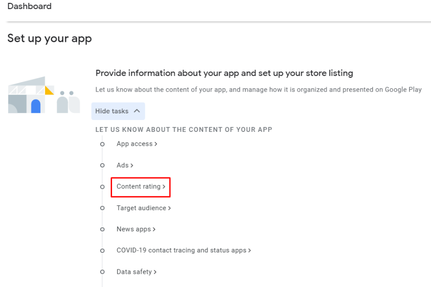Click the status circle next to News apps
Image resolution: width=431 pixels, height=287 pixels.
[x=102, y=230]
